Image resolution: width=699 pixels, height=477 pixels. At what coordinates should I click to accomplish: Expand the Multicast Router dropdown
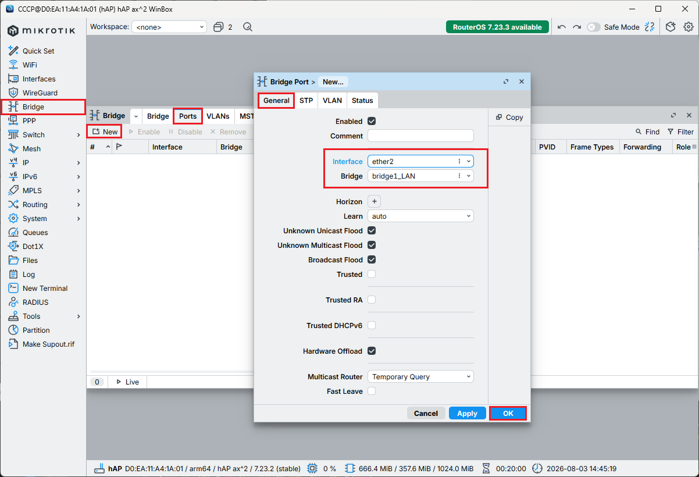(420, 376)
